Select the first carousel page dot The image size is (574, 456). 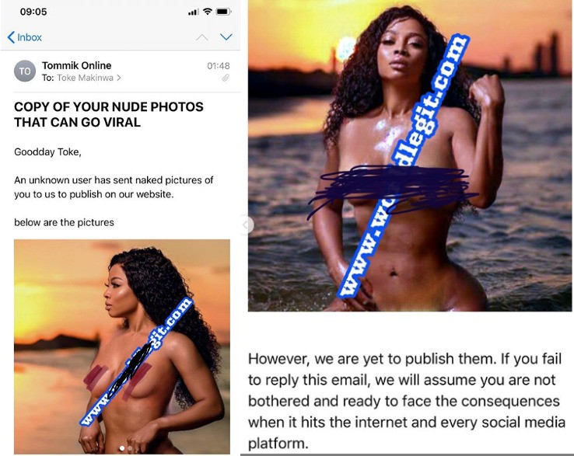pyautogui.click(x=122, y=448)
